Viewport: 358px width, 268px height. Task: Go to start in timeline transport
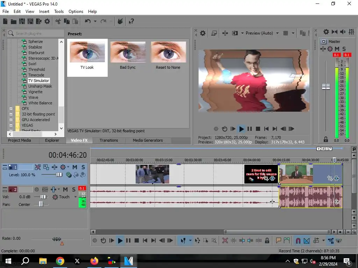pos(145,240)
